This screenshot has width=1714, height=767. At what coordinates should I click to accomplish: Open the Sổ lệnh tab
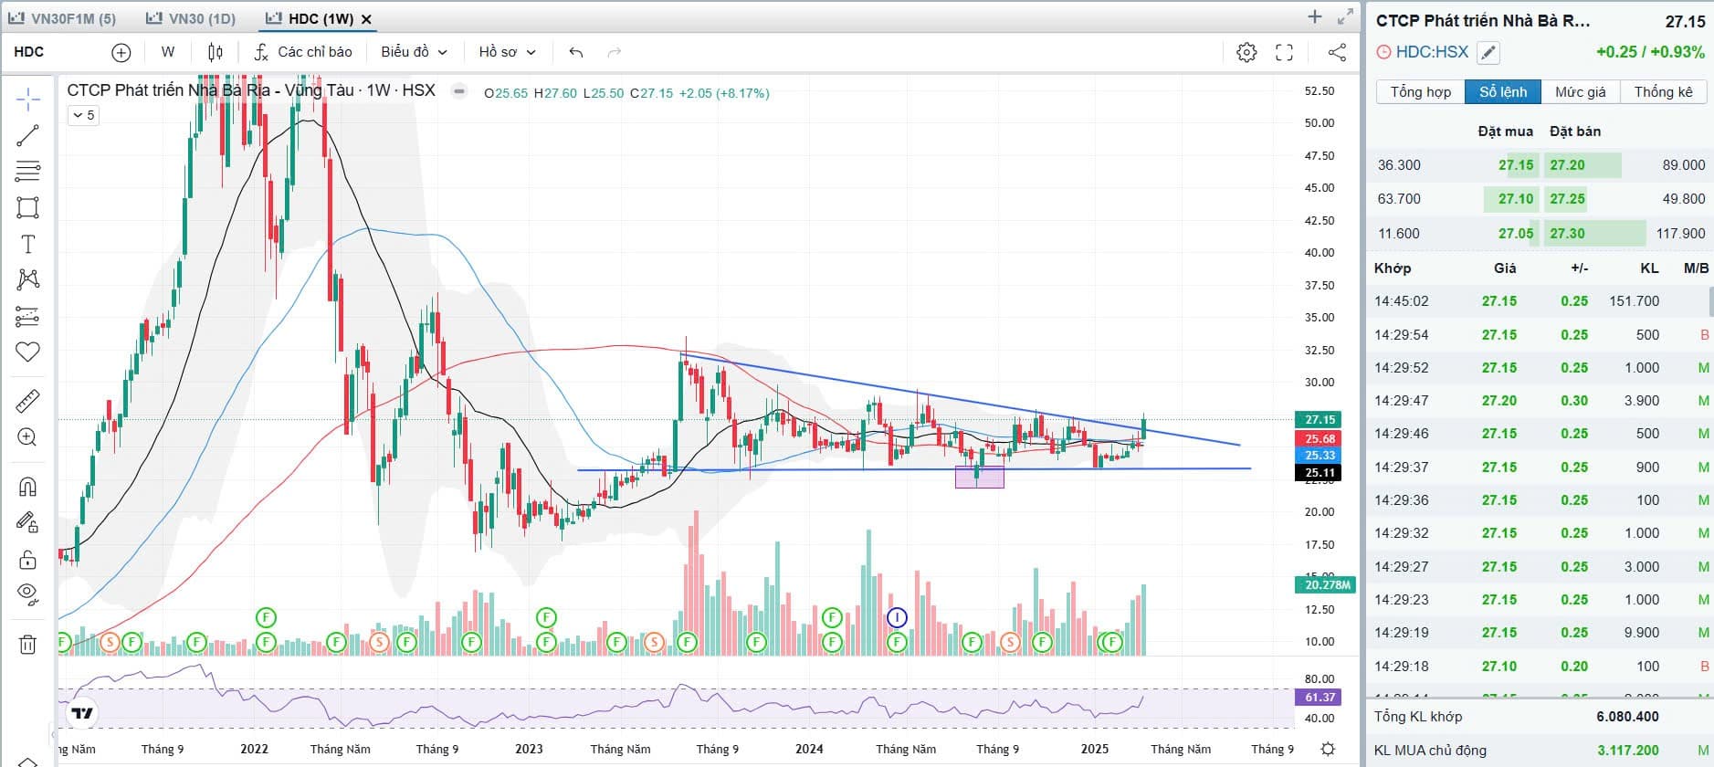[1503, 92]
